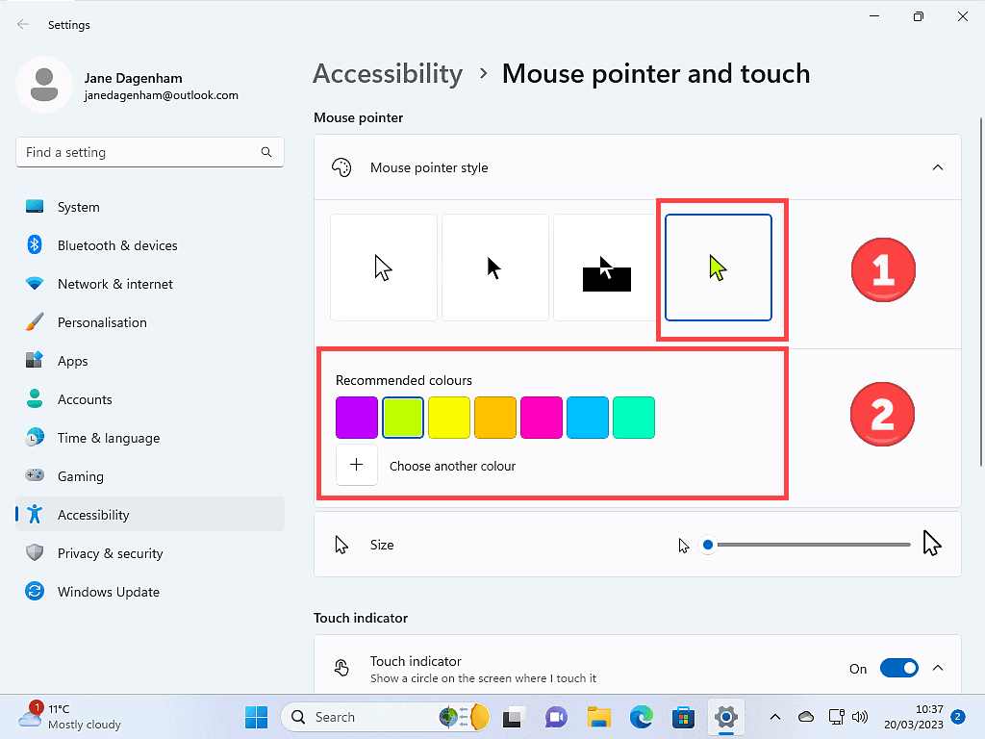This screenshot has width=985, height=739.
Task: Open the Accessibility breadcrumb link
Action: (x=388, y=74)
